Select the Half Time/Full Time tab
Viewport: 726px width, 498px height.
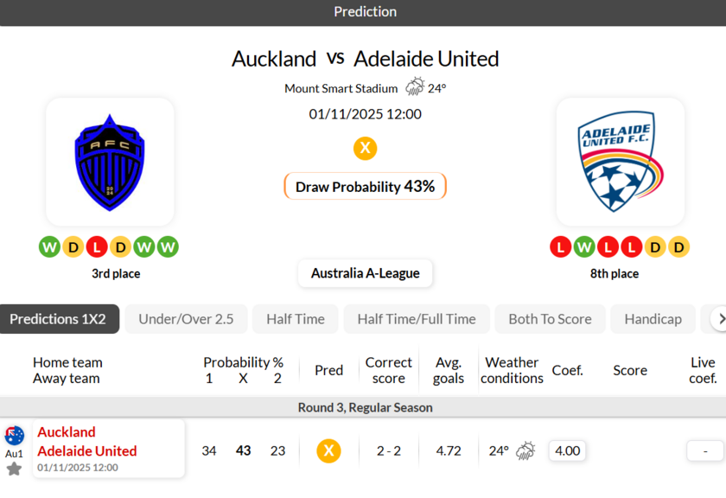[417, 319]
